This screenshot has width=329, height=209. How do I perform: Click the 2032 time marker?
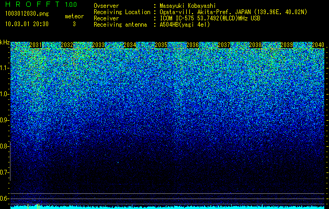(x=67, y=45)
